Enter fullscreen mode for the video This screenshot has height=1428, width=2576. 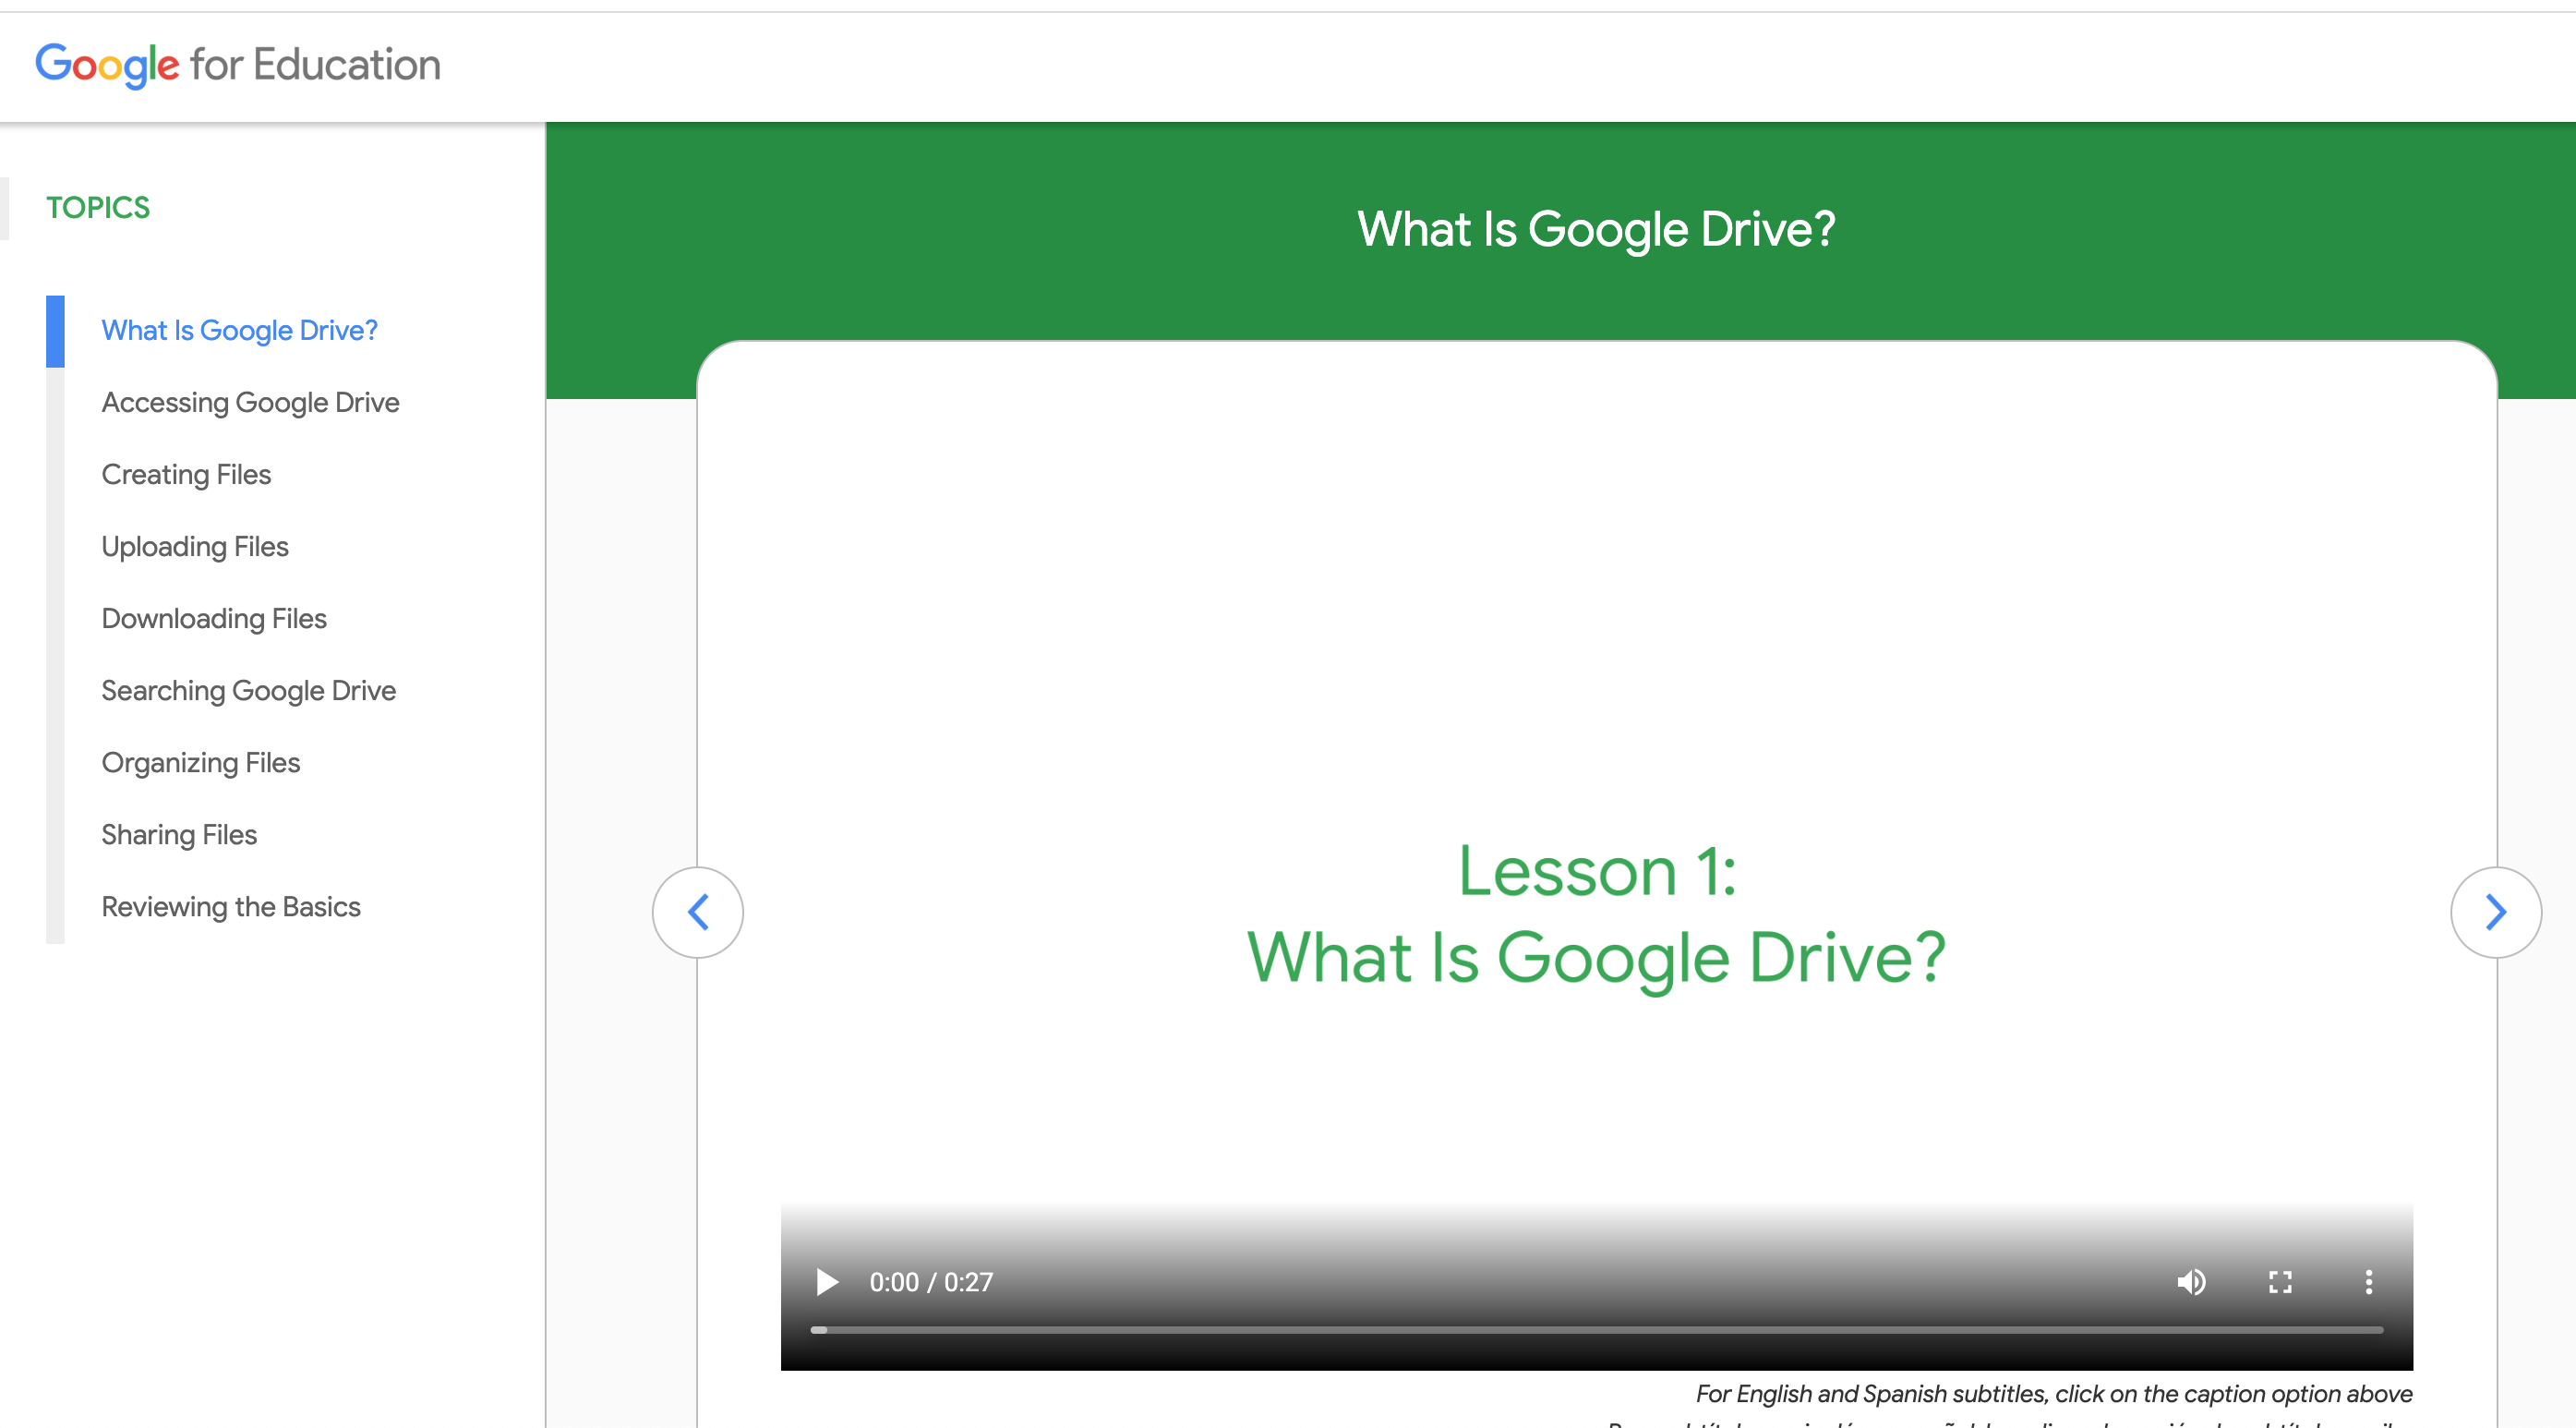2280,1282
